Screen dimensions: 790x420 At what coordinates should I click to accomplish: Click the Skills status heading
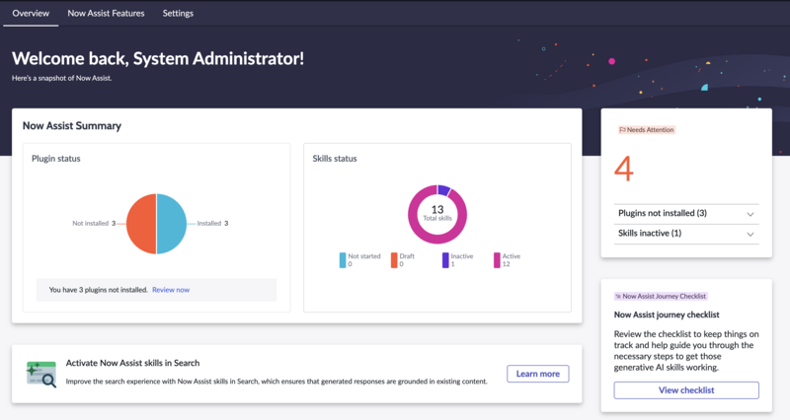(x=335, y=159)
